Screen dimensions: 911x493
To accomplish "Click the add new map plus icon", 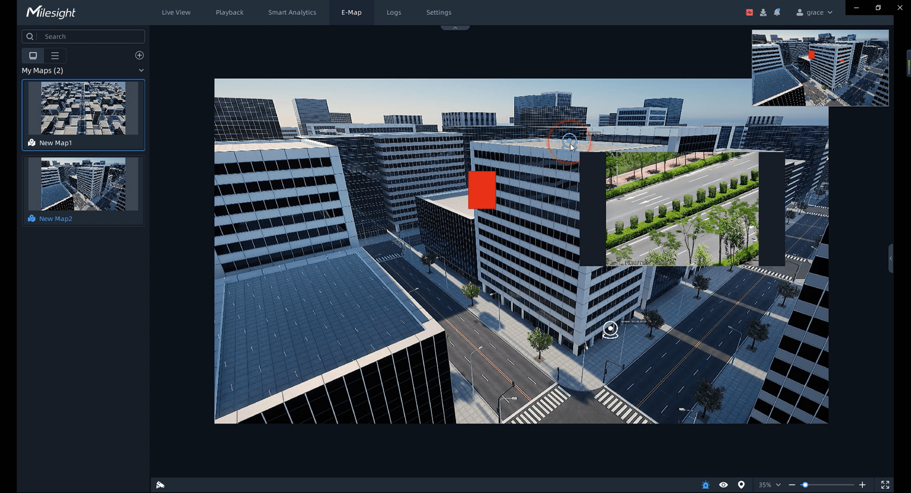I will (139, 55).
